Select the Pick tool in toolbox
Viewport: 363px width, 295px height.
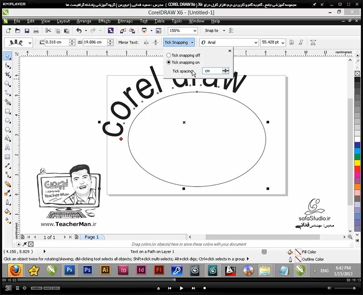click(x=7, y=56)
